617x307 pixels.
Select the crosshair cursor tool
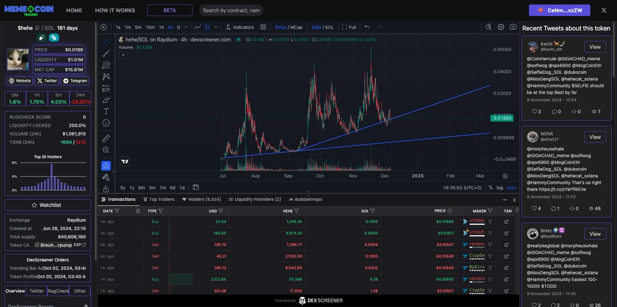(x=106, y=42)
